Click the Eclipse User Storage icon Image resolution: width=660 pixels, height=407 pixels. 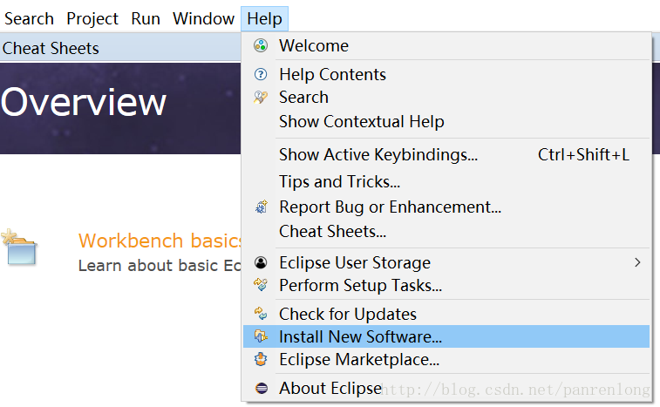[x=261, y=262]
